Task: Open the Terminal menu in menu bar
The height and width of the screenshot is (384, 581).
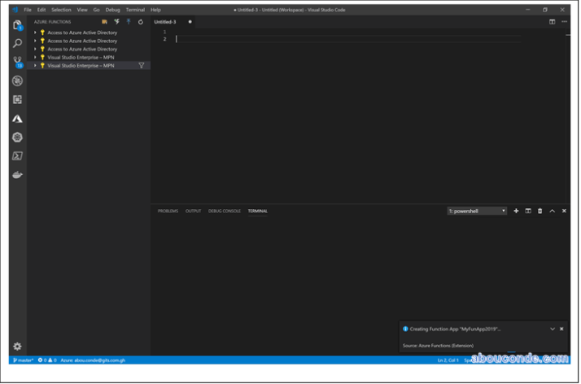Action: click(135, 10)
